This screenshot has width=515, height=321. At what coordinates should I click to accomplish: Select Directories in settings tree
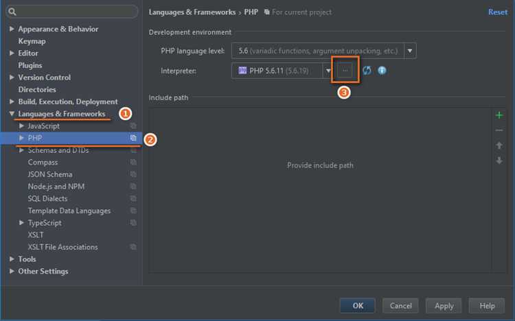(37, 90)
